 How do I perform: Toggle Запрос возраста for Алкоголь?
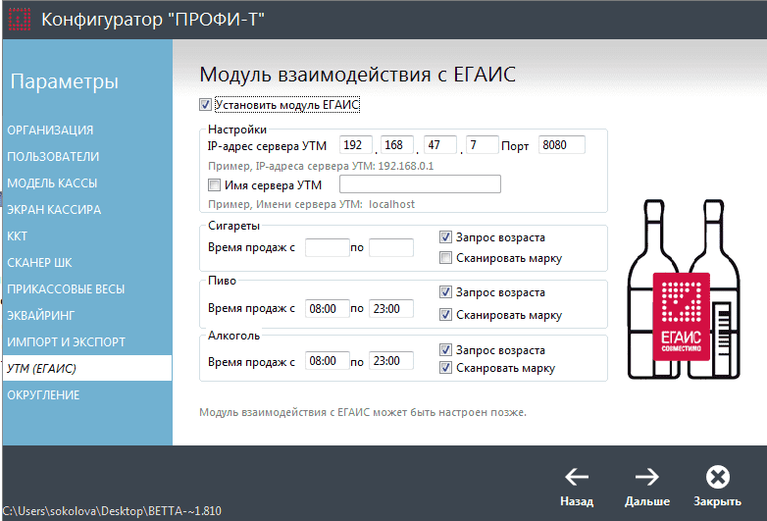point(445,349)
